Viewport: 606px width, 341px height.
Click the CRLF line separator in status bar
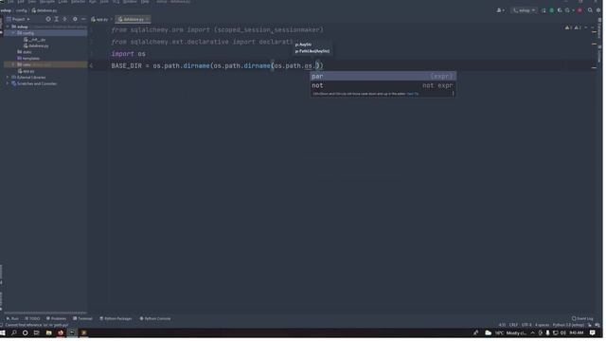point(513,325)
